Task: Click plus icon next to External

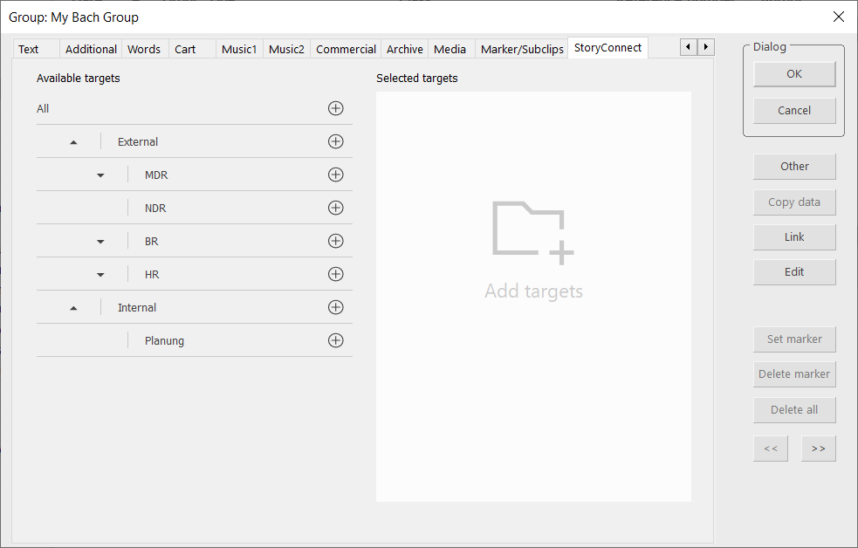Action: 335,141
